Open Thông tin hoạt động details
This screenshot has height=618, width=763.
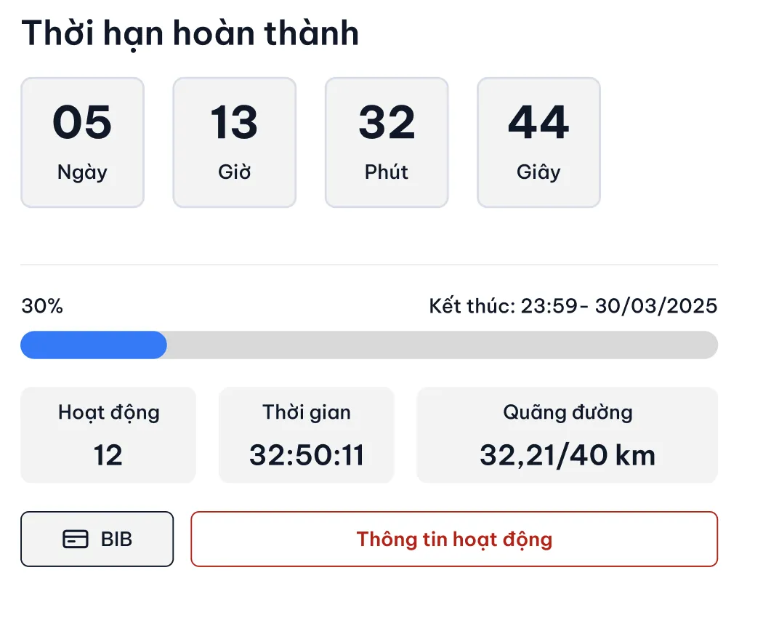pyautogui.click(x=454, y=539)
